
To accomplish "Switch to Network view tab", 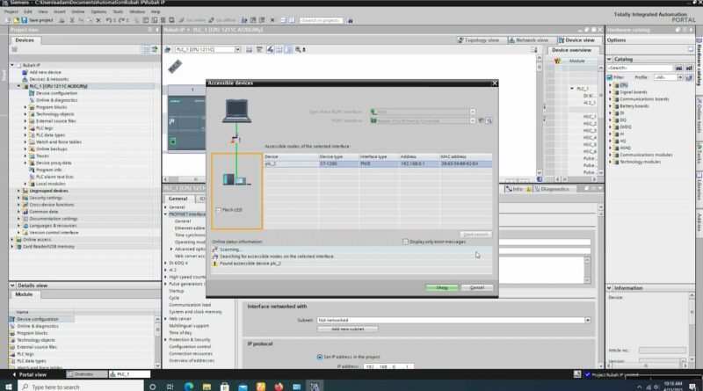I will click(528, 40).
